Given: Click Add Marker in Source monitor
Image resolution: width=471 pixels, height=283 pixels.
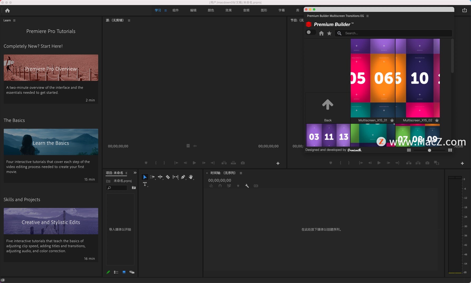Looking at the screenshot, I should [x=146, y=163].
